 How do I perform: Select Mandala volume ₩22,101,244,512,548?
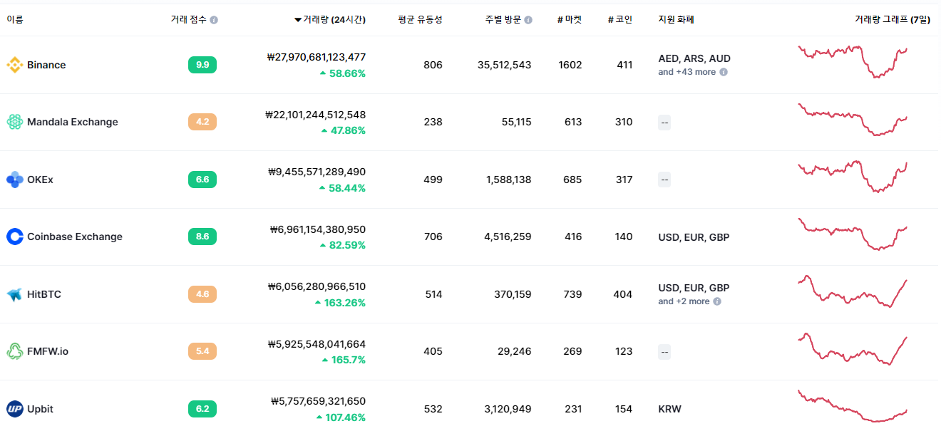(x=315, y=115)
